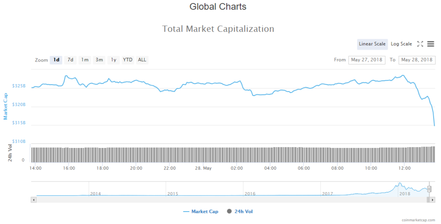The height and width of the screenshot is (224, 441).
Task: Toggle Market Cap series in legend
Action: pos(201,212)
